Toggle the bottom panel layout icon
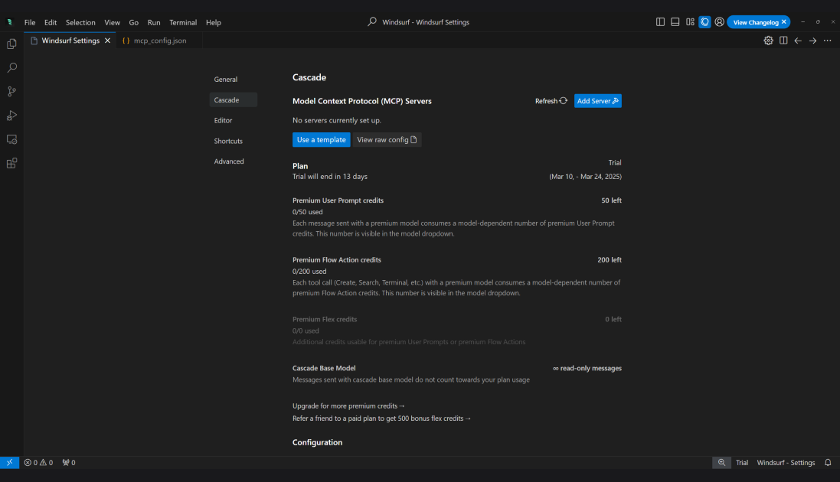The image size is (840, 482). click(675, 22)
